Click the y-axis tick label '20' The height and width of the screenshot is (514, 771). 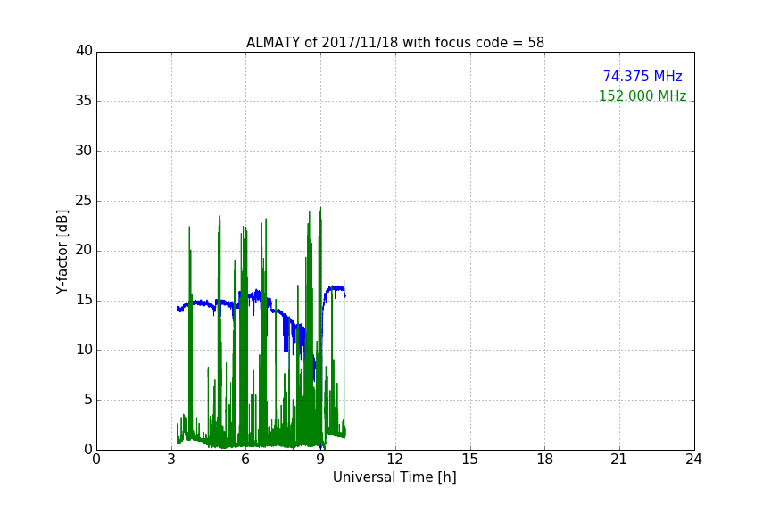pyautogui.click(x=84, y=250)
